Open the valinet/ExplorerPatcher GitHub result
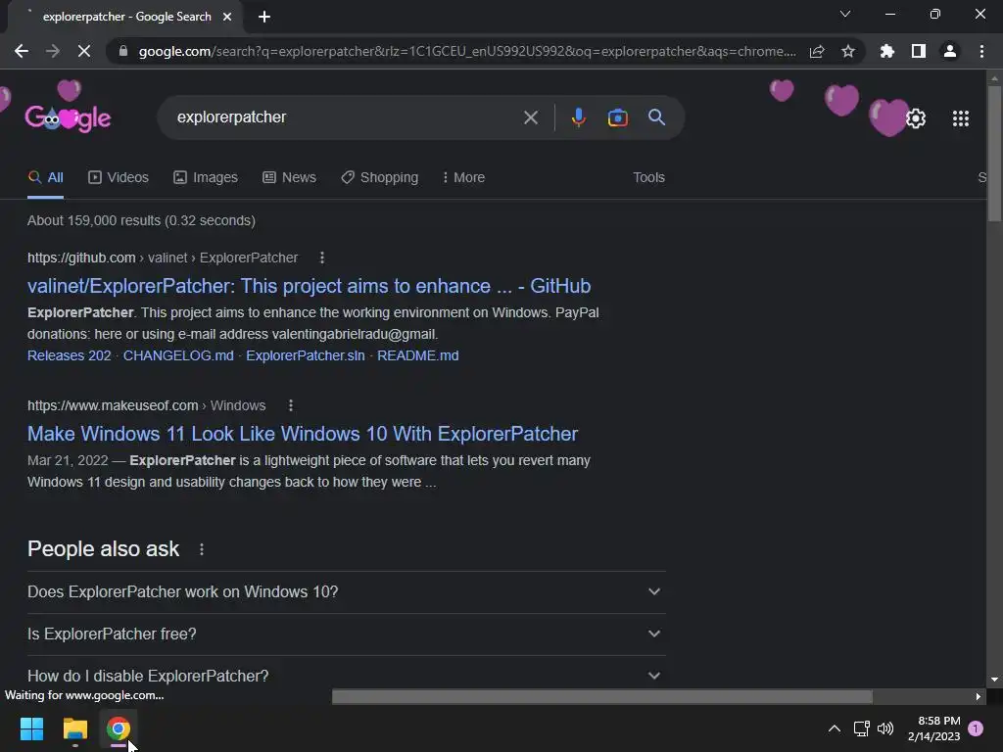Viewport: 1003px width, 752px height. [309, 286]
